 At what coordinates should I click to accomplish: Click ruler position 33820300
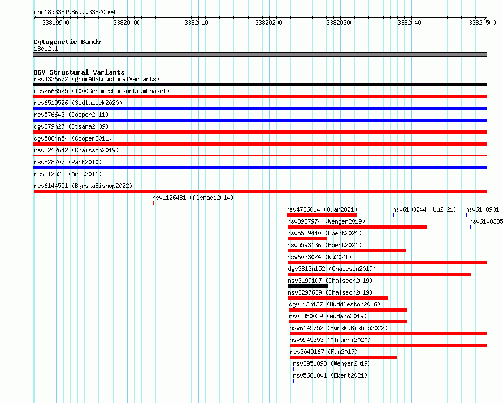point(340,23)
